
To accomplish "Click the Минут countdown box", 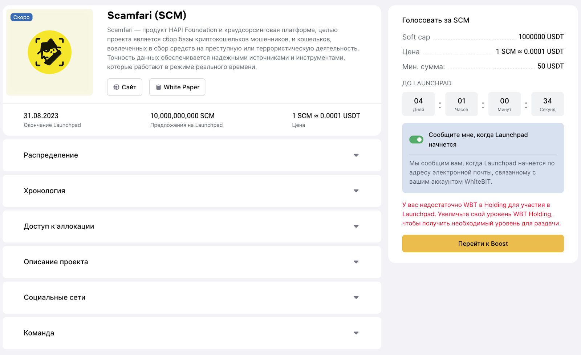I will [x=504, y=104].
